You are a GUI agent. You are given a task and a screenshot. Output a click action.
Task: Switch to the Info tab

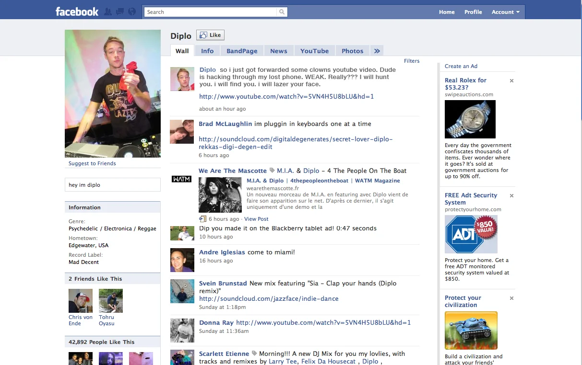[x=207, y=51]
